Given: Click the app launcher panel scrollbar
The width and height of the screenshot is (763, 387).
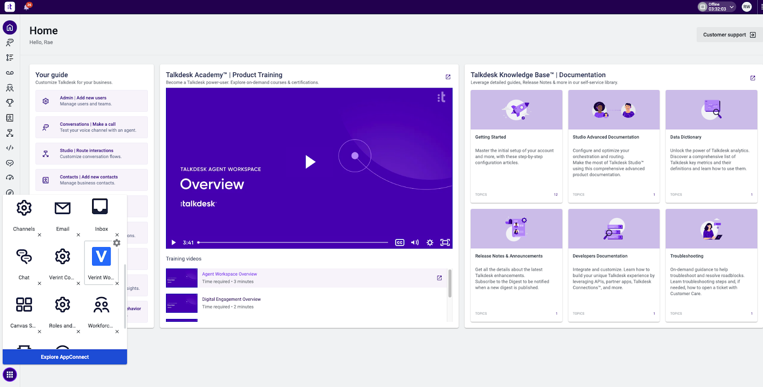Looking at the screenshot, I should click(125, 296).
